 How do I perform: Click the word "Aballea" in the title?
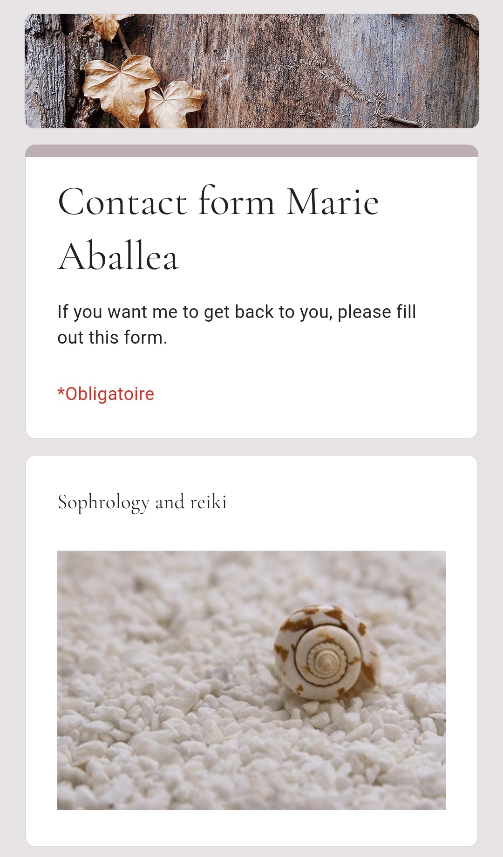118,256
